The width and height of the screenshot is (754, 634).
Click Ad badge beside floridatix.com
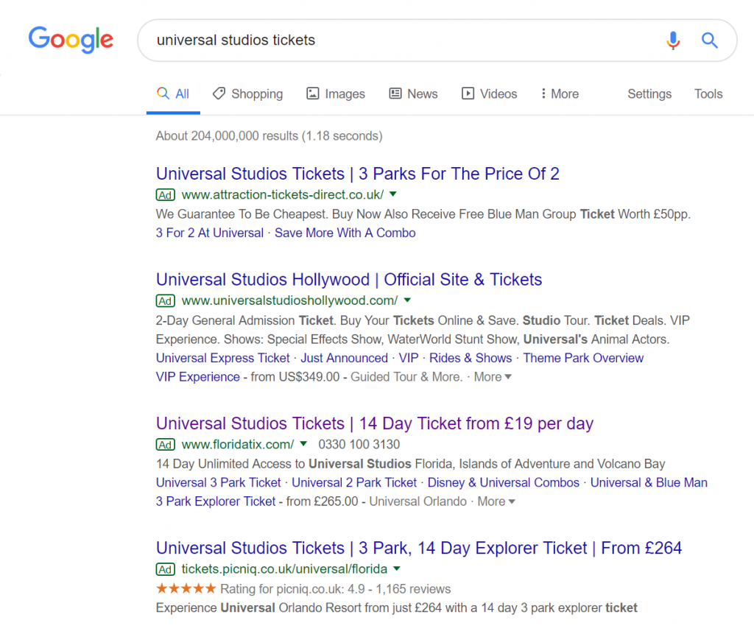[x=166, y=445]
